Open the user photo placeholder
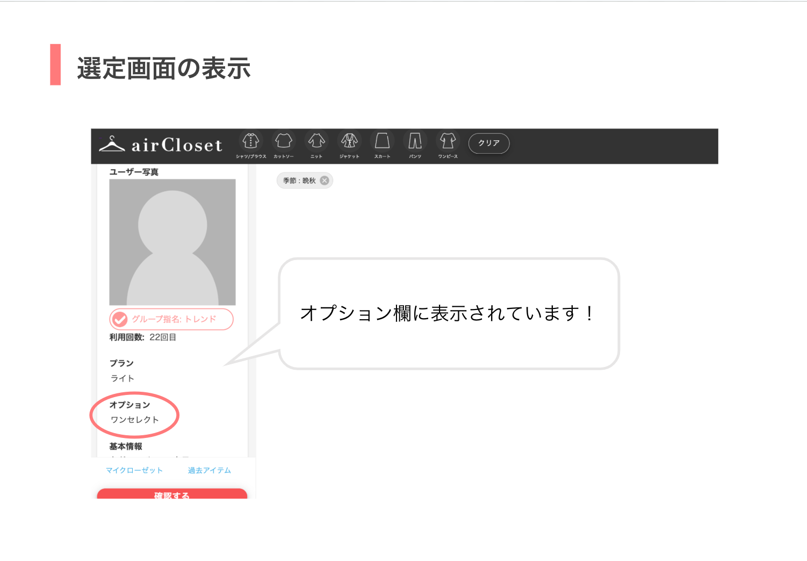Viewport: 807px width, 561px height. coord(172,242)
